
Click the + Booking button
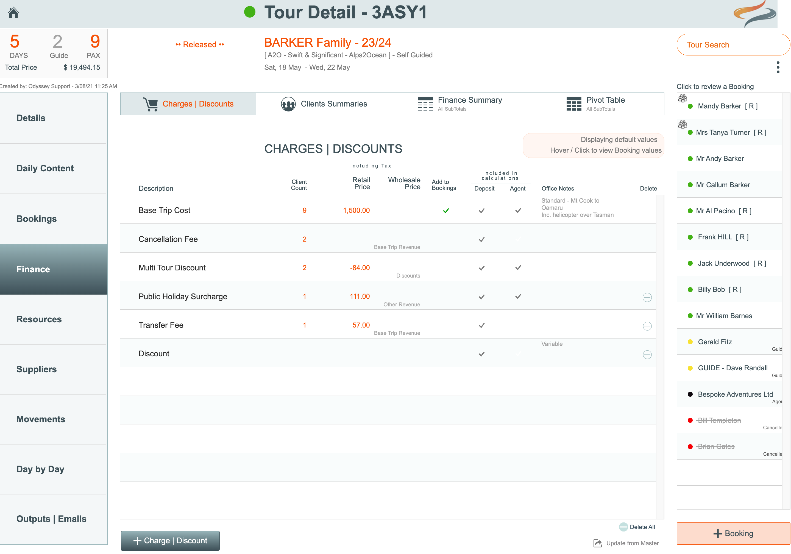(733, 533)
